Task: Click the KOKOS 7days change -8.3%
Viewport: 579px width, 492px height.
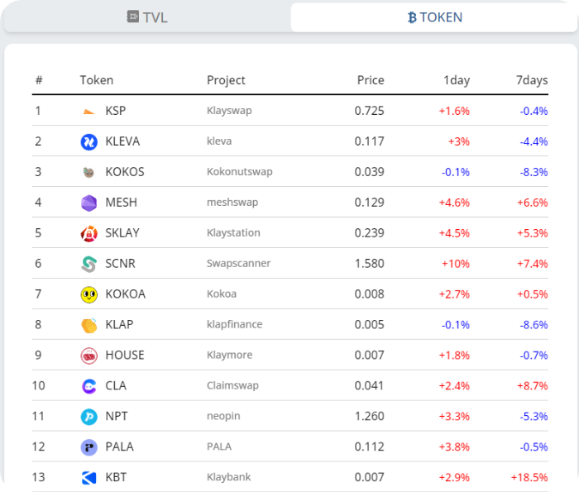Action: pyautogui.click(x=534, y=172)
